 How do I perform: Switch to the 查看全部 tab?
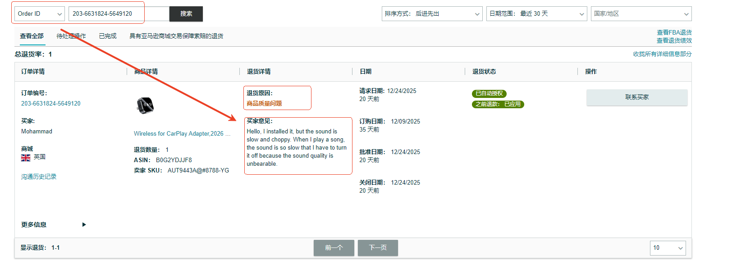pyautogui.click(x=32, y=36)
